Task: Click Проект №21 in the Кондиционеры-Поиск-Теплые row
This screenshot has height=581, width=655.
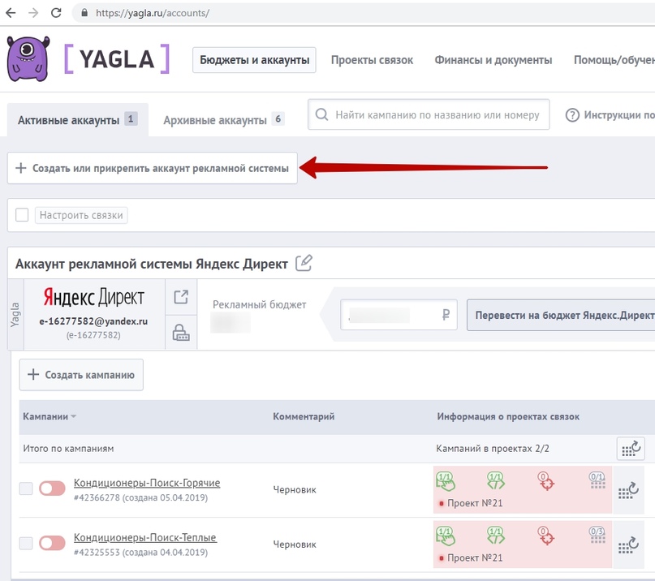Action: tap(475, 557)
